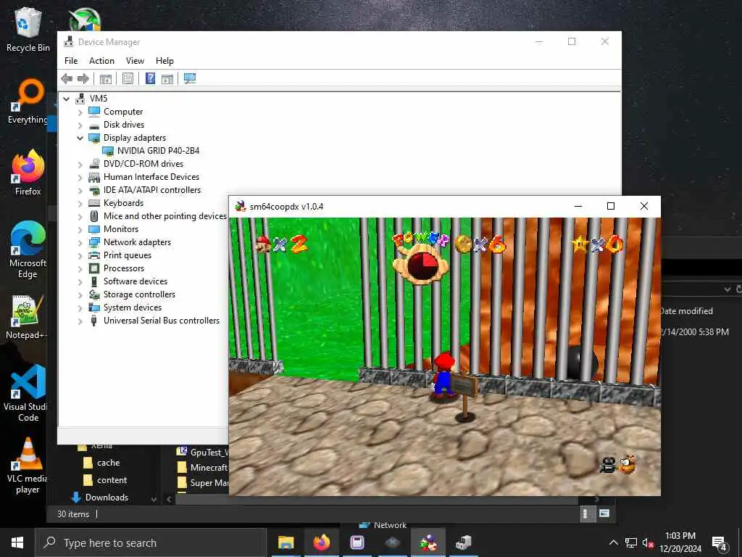Open the View menu in Device Manager
The image size is (742, 557).
135,61
